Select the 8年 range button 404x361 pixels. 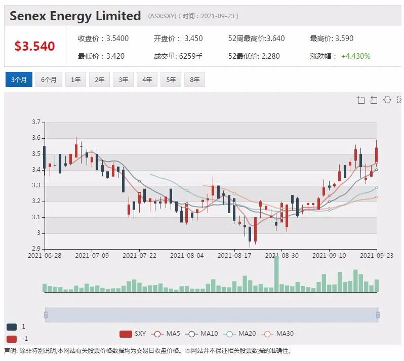pos(194,79)
